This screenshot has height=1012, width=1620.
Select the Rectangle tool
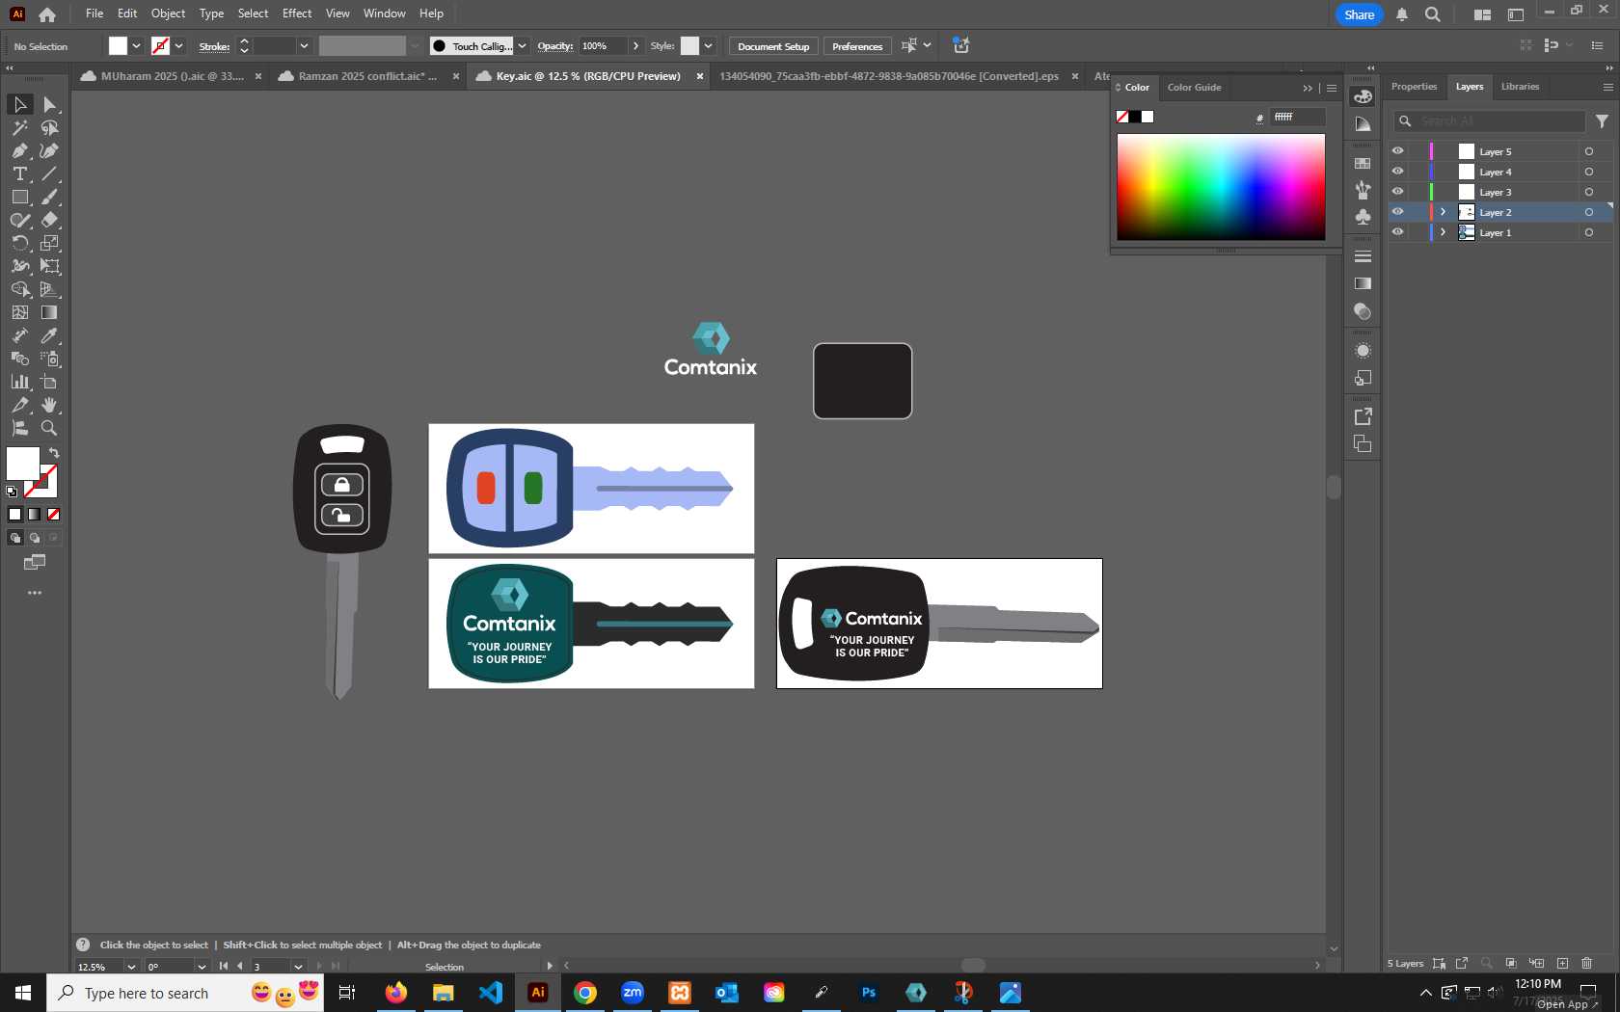(19, 197)
